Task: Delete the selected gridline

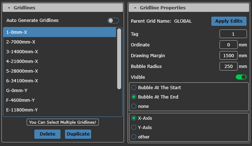Action: [x=47, y=134]
